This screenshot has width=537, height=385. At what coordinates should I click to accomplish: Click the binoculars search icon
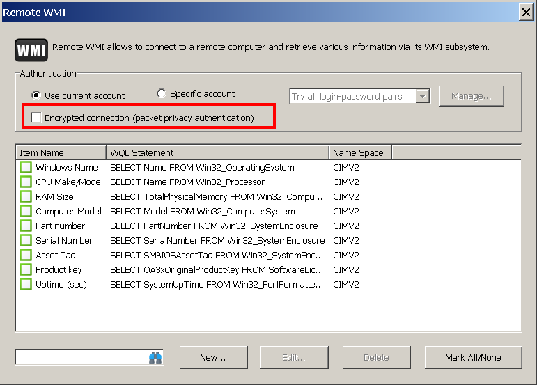[x=155, y=357]
